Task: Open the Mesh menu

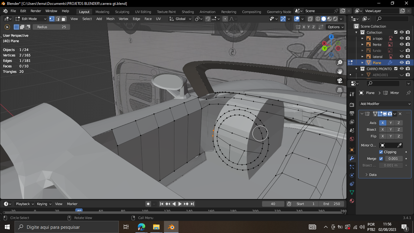Action: pos(110,19)
